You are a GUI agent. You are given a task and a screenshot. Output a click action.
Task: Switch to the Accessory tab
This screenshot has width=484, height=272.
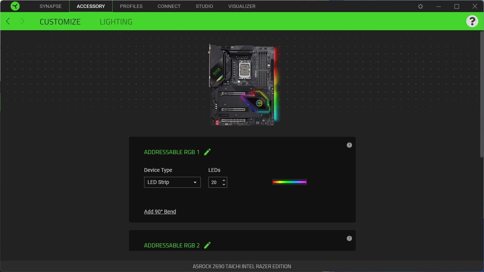tap(91, 6)
